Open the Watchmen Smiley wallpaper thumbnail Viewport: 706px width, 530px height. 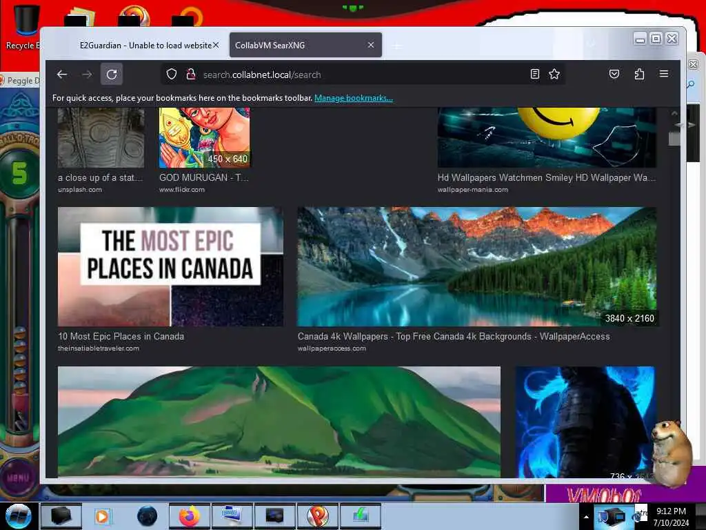(547, 137)
